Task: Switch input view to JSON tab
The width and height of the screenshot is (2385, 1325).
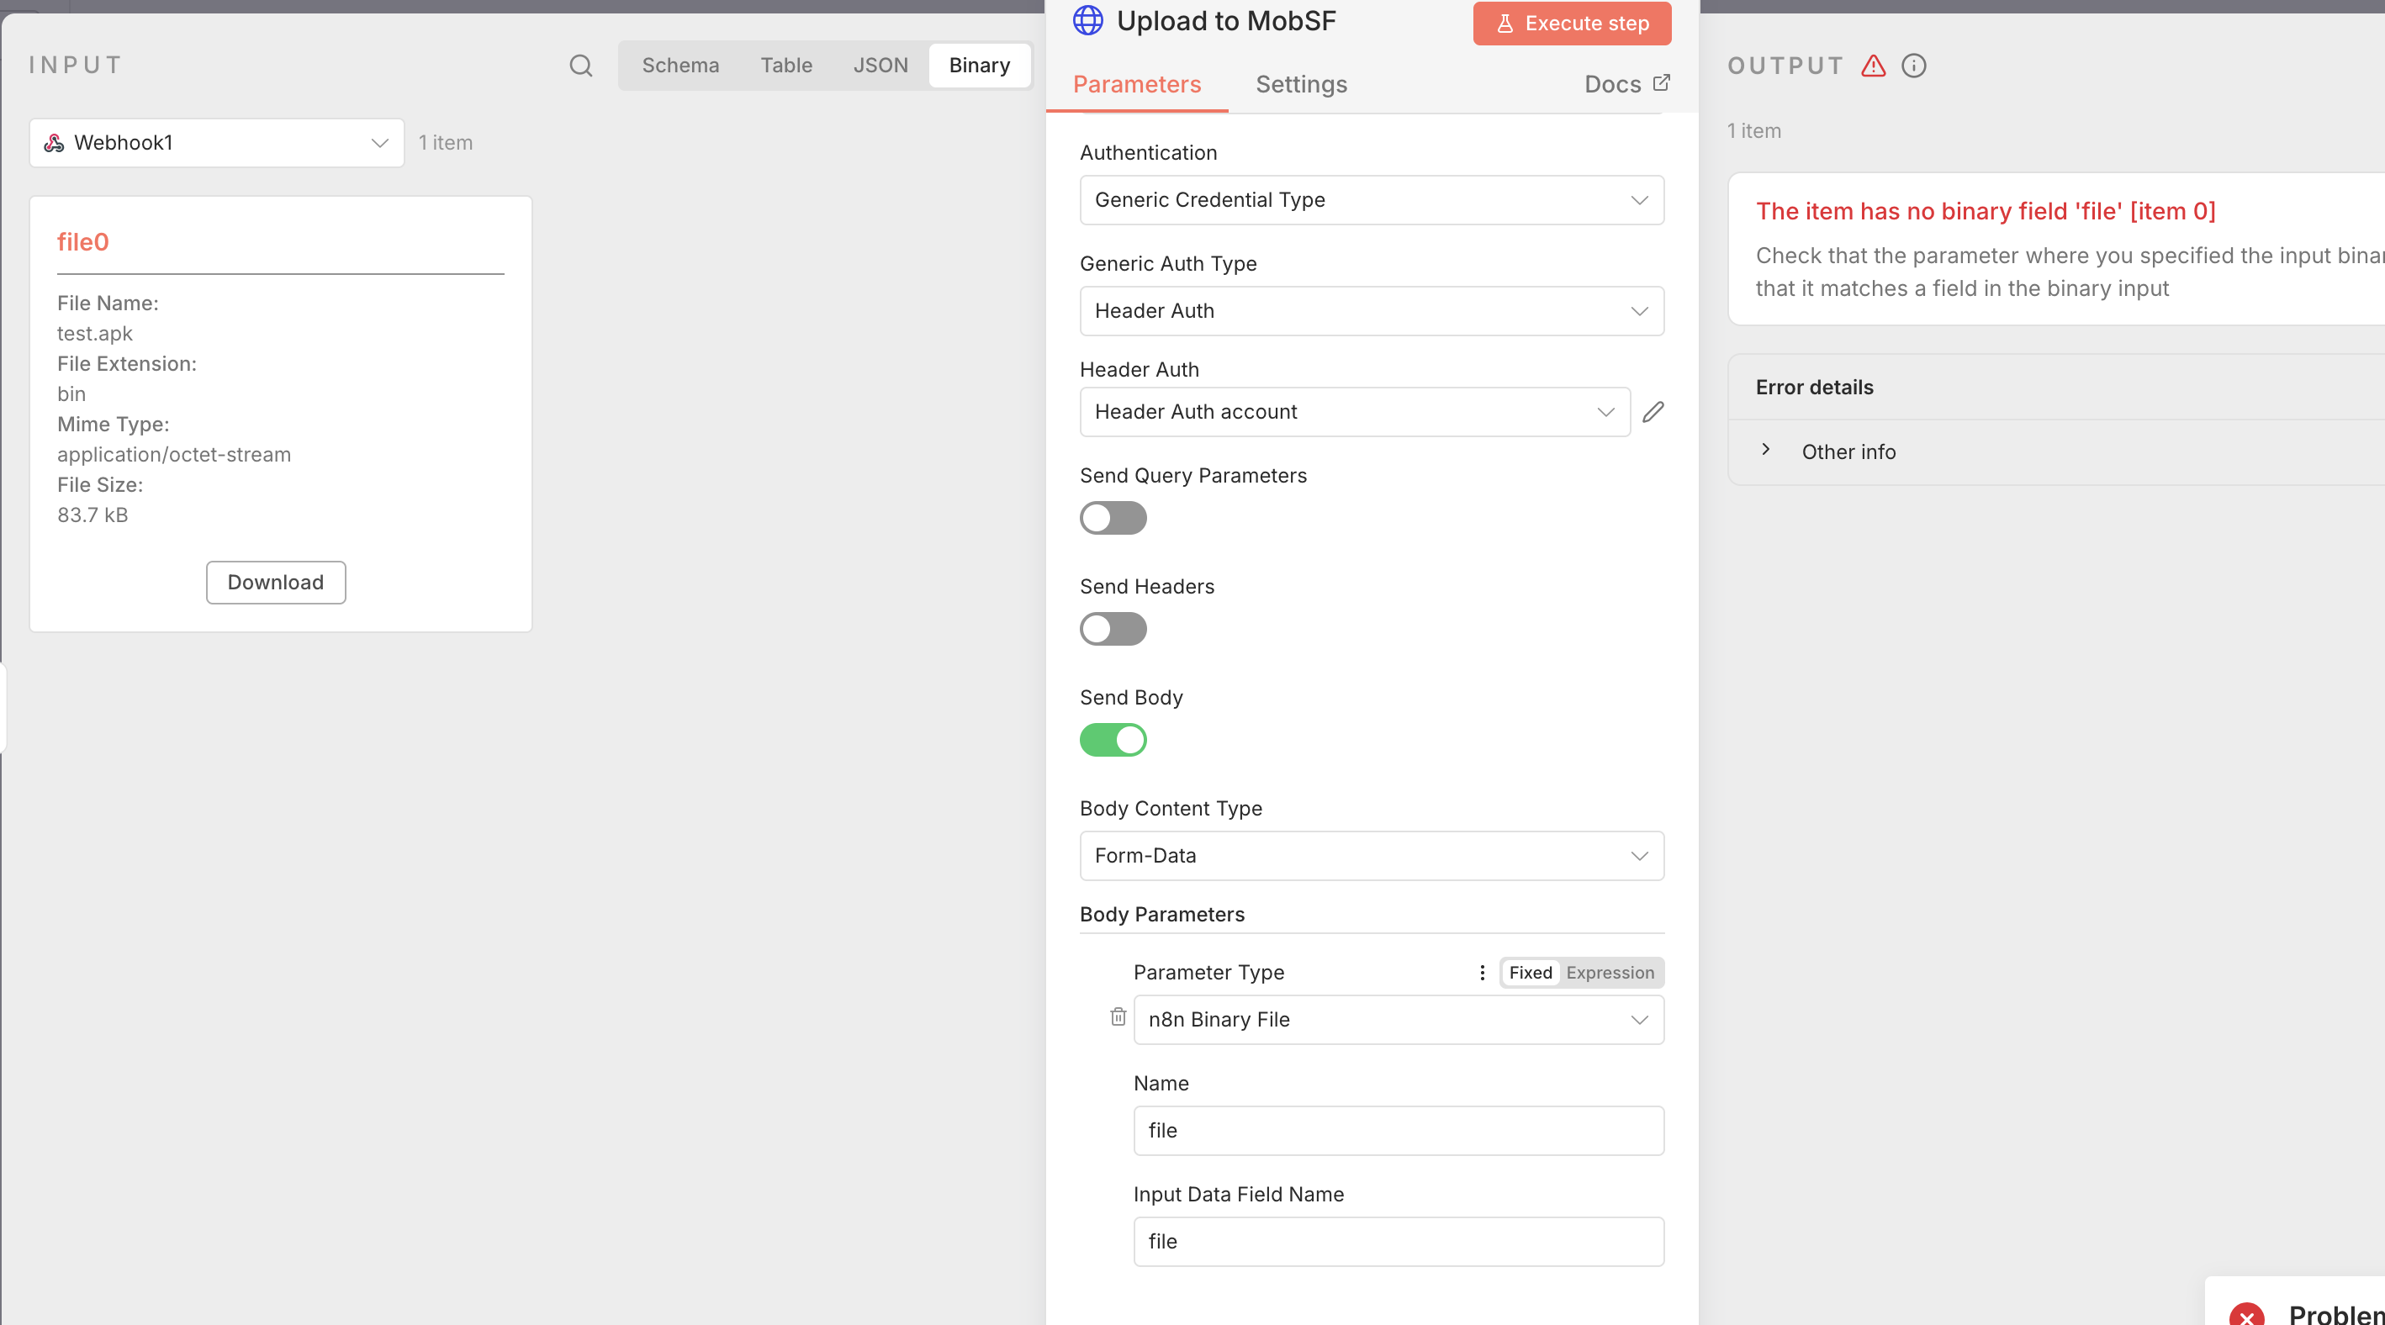Action: [880, 66]
